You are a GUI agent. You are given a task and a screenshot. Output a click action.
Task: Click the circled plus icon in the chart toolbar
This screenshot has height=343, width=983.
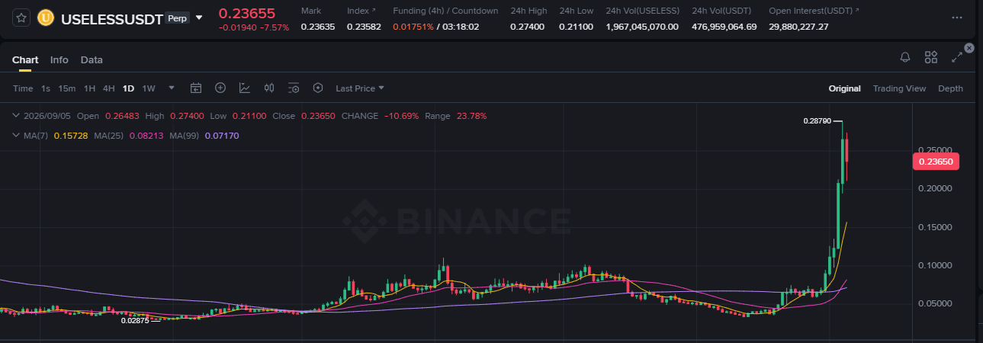click(220, 88)
